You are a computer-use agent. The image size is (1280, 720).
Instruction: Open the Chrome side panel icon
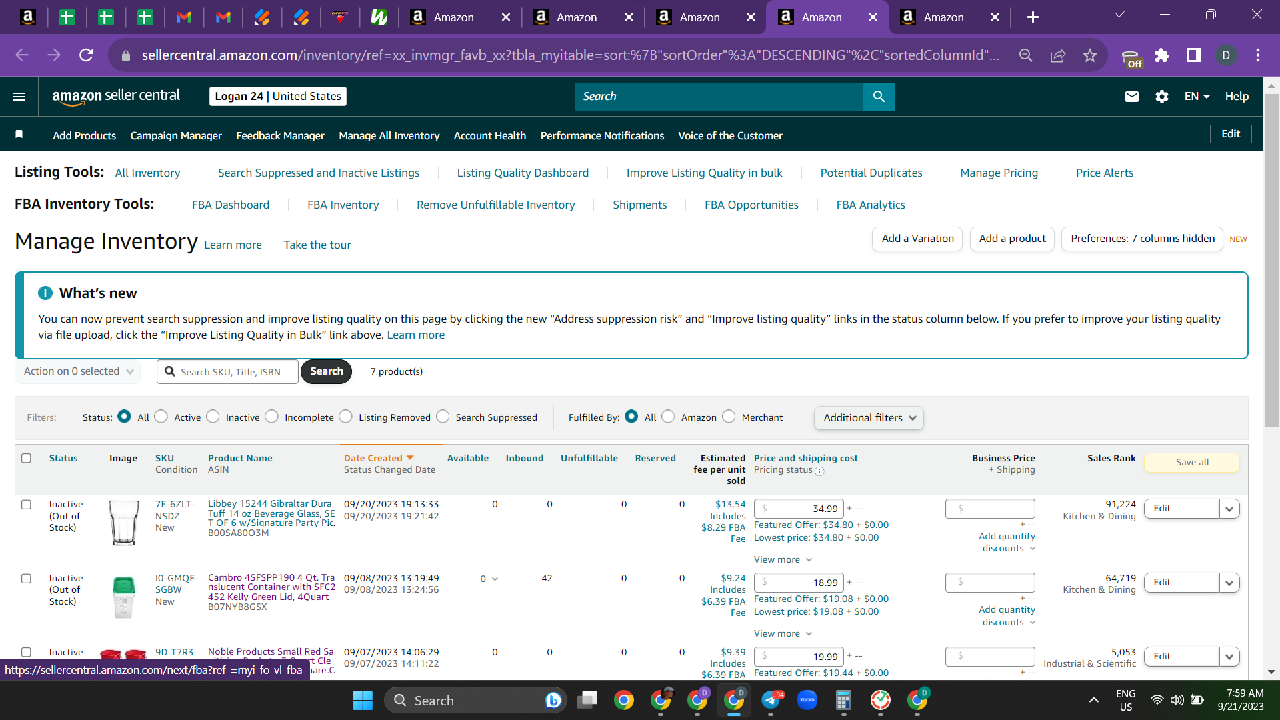1193,55
